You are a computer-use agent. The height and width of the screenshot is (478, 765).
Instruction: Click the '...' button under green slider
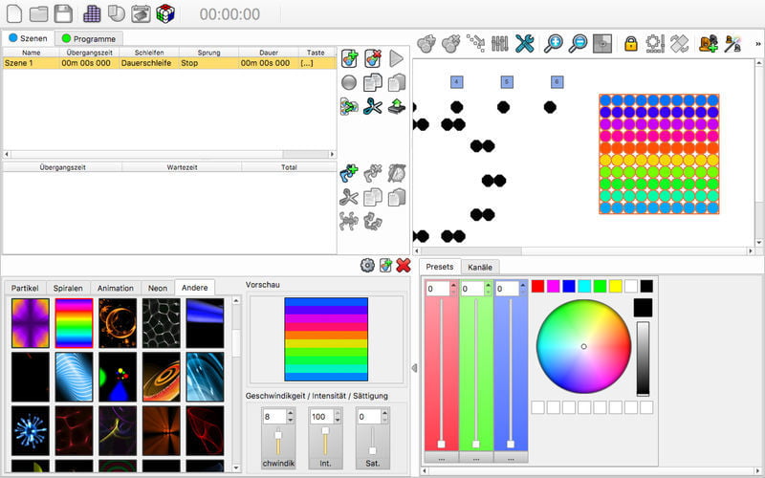point(476,459)
